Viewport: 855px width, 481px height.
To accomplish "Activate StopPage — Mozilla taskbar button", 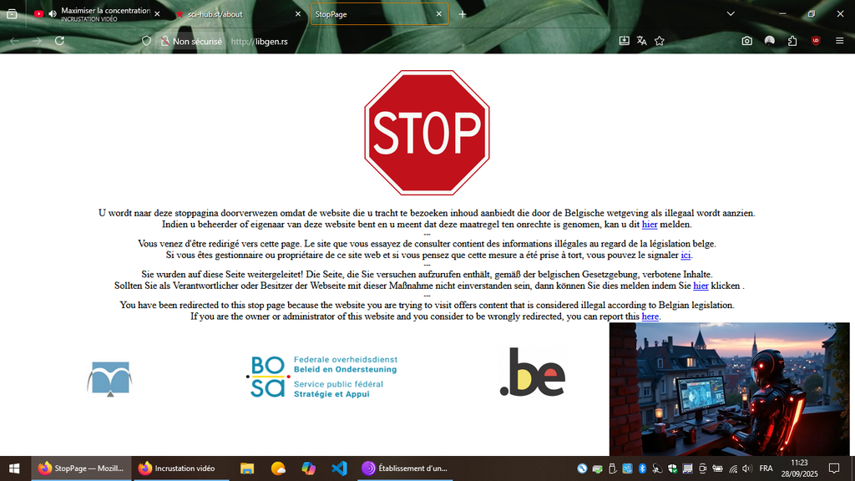I will [81, 468].
